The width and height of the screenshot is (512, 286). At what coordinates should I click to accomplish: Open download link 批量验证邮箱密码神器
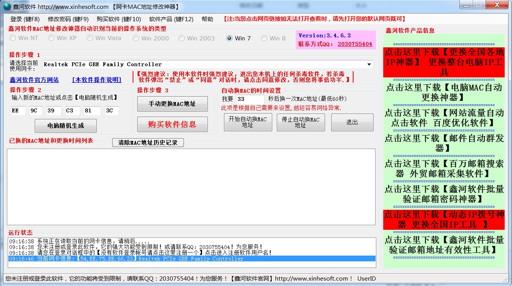(x=444, y=194)
